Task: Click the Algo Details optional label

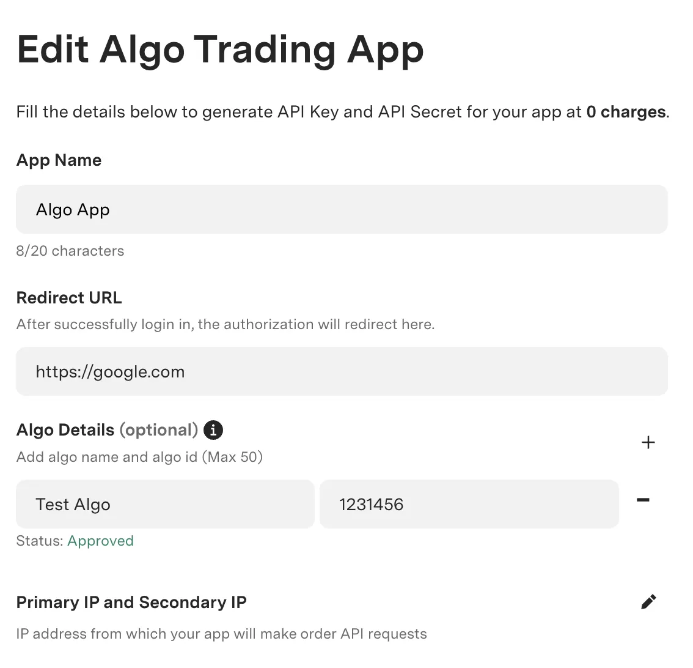Action: click(x=107, y=430)
